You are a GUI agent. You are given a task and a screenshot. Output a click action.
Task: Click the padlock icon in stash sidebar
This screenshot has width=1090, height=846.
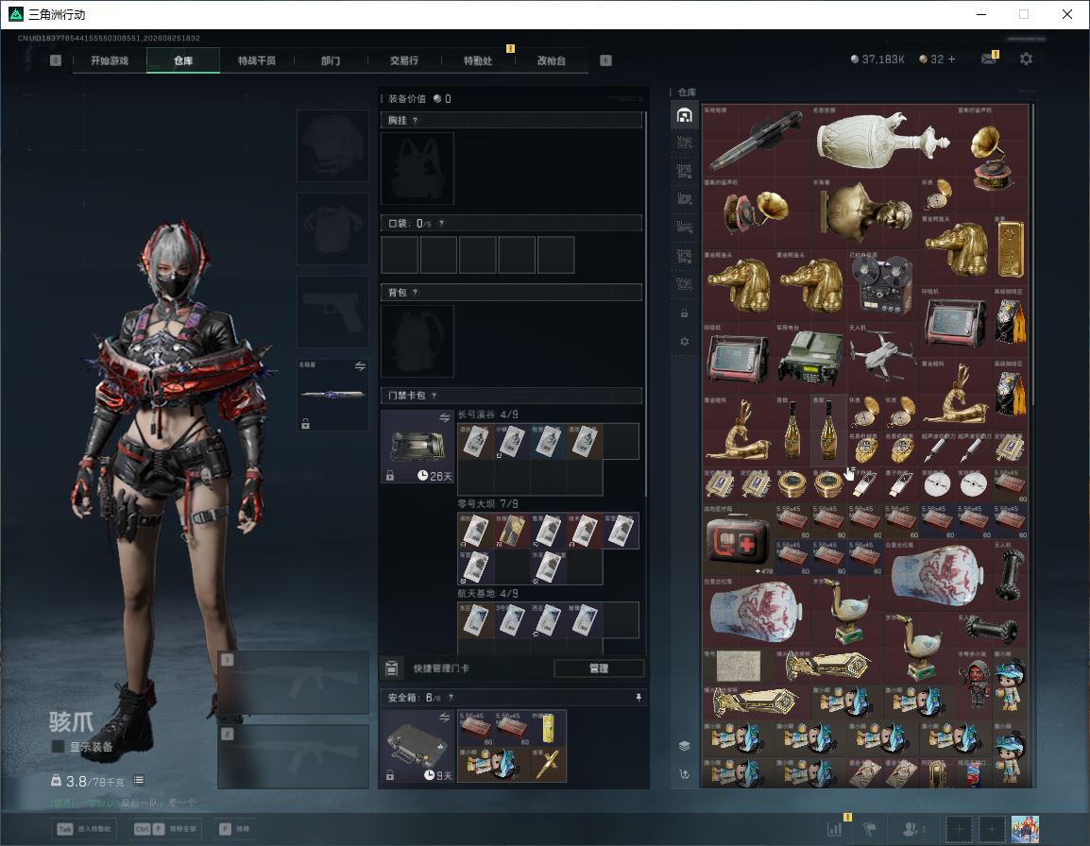(x=685, y=313)
